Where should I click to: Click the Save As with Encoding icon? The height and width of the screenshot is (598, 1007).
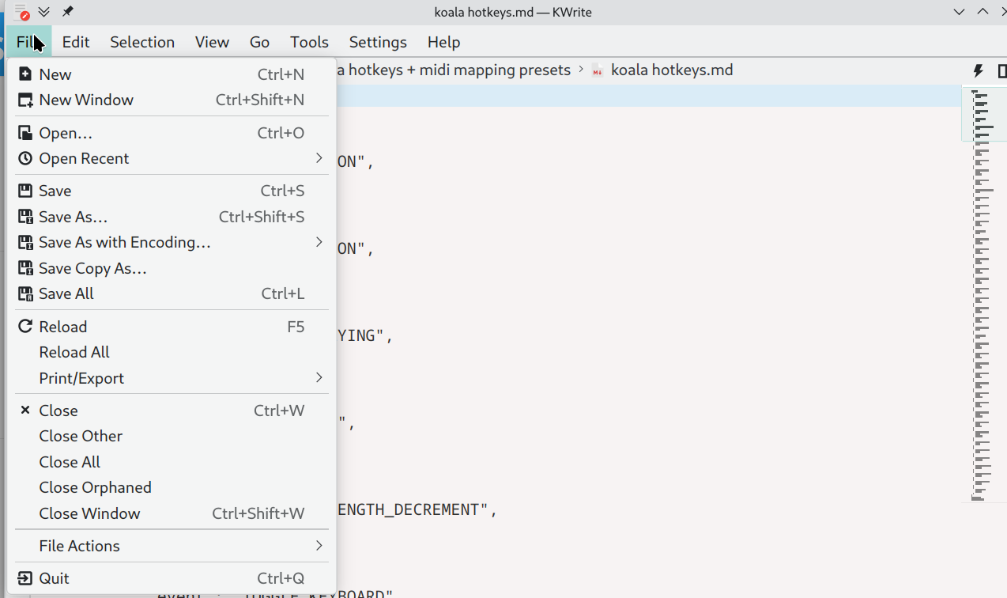tap(25, 242)
